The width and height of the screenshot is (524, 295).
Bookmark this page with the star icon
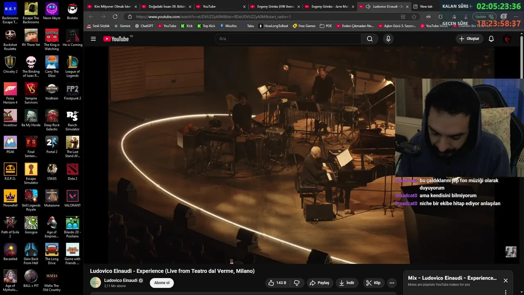(414, 17)
